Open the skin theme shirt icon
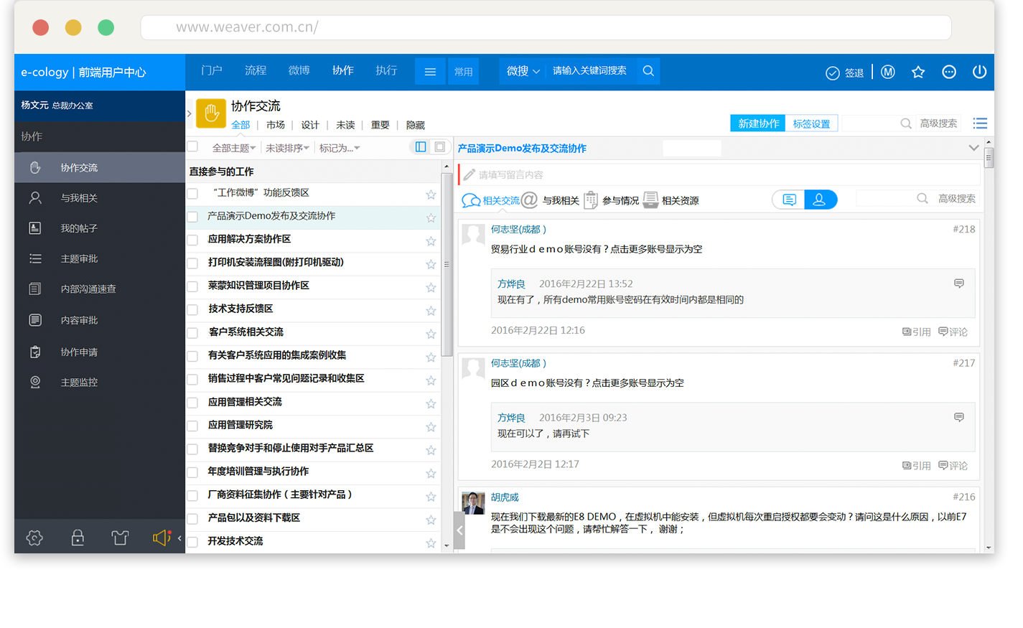 point(120,538)
